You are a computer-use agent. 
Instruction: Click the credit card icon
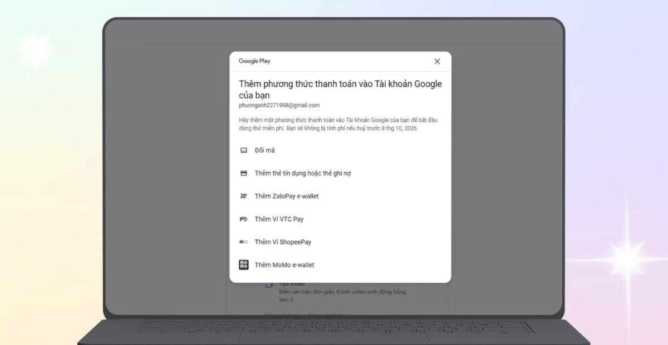[x=243, y=173]
